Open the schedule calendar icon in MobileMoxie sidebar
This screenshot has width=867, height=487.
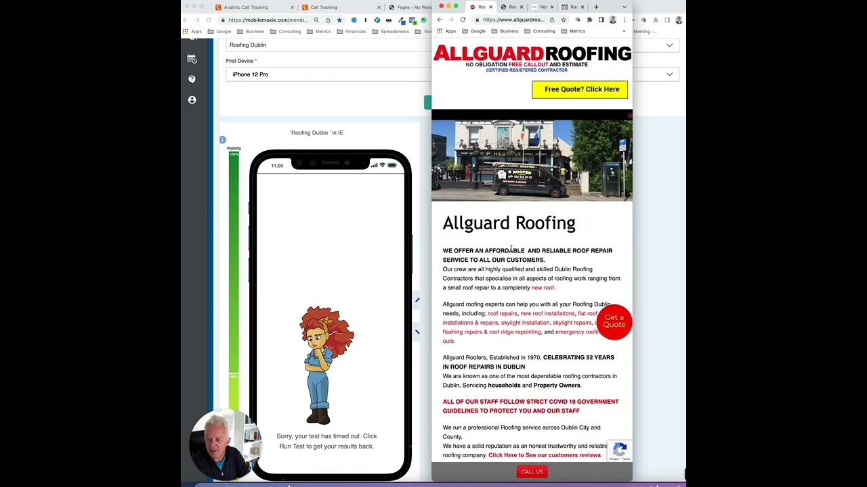tap(192, 59)
